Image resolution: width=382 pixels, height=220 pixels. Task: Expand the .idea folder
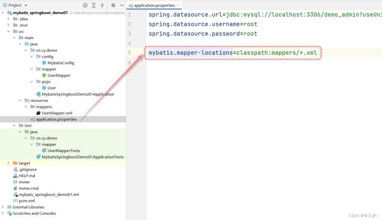pyautogui.click(x=9, y=19)
